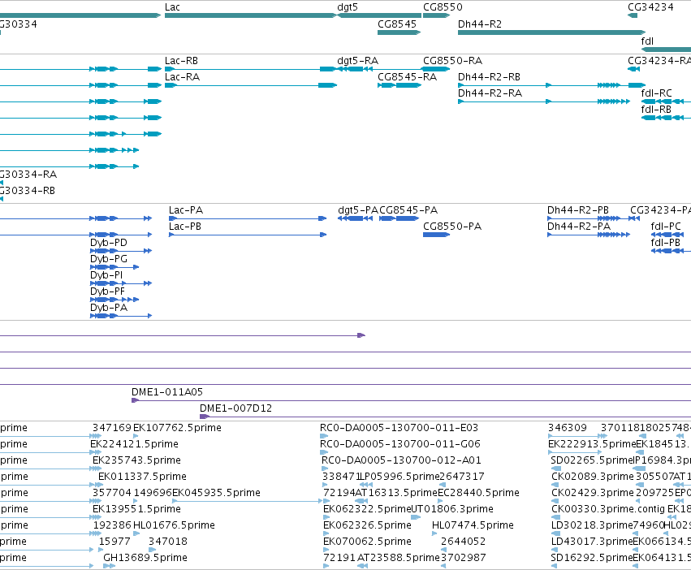Select EST EK045935.5prime
The height and width of the screenshot is (570, 691).
pyautogui.click(x=216, y=493)
